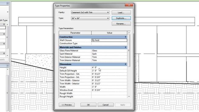This screenshot has height=112, width=199.
Task: Open the Family dropdown
Action: click(90, 12)
